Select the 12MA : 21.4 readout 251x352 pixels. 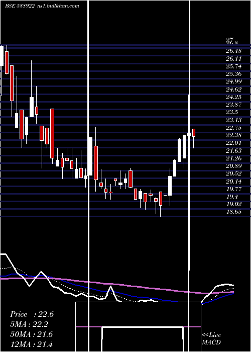31,344
